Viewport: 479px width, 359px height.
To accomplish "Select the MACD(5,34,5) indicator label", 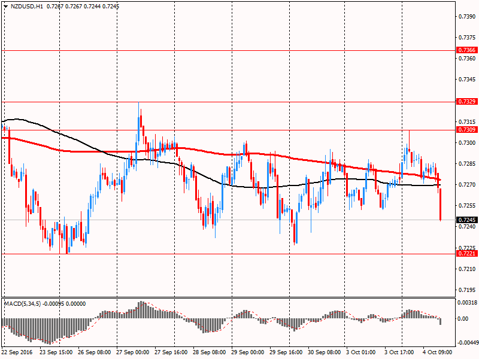I will pos(22,304).
